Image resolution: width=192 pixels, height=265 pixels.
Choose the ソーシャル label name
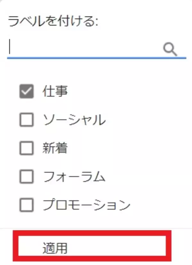tap(74, 120)
